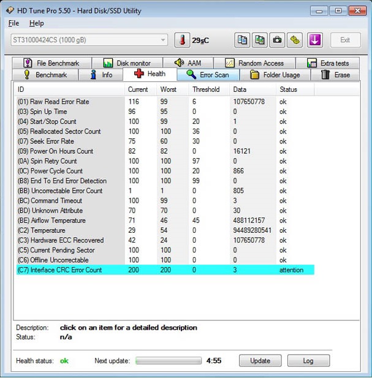The height and width of the screenshot is (378, 372).
Task: Select the Power Cycle Count row
Action: [x=165, y=171]
